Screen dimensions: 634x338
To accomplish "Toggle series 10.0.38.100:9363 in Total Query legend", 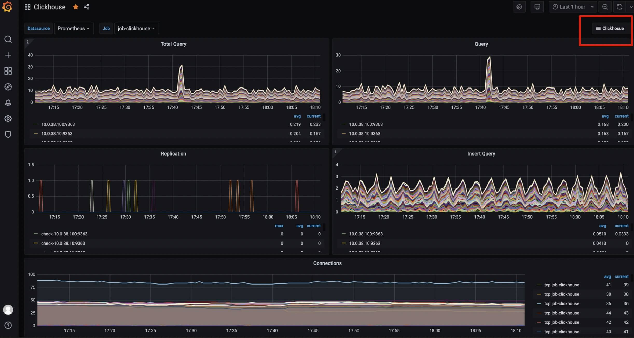I will coord(58,124).
